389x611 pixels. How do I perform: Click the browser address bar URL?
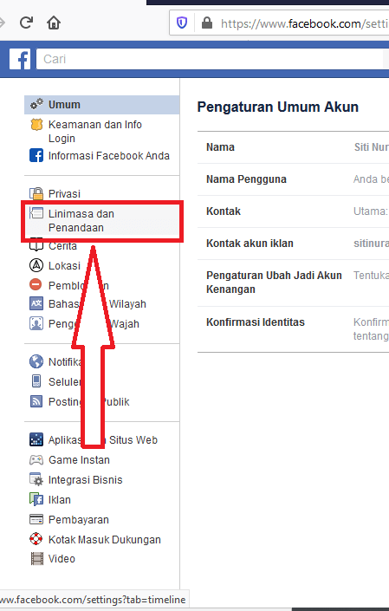tap(304, 23)
